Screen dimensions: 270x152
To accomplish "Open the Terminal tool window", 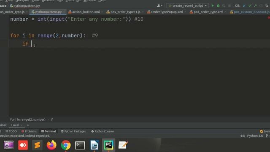I will coord(49,131).
